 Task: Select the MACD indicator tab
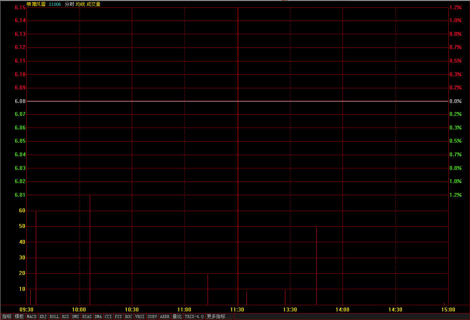31,317
